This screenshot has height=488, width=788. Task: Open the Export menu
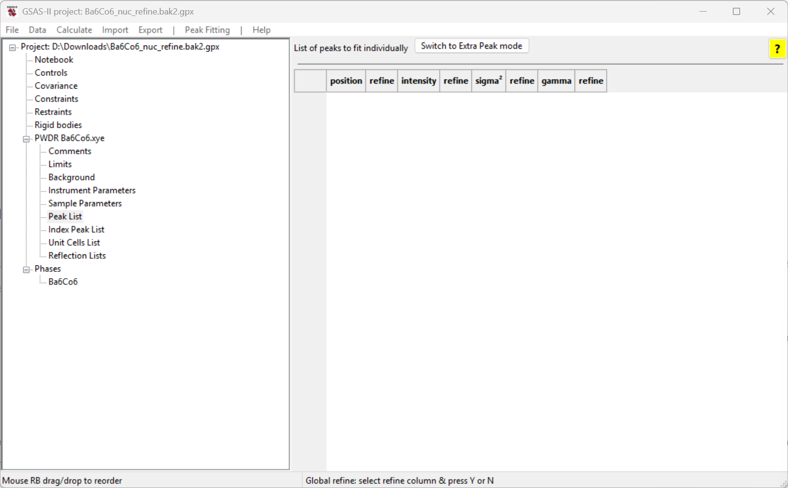151,30
